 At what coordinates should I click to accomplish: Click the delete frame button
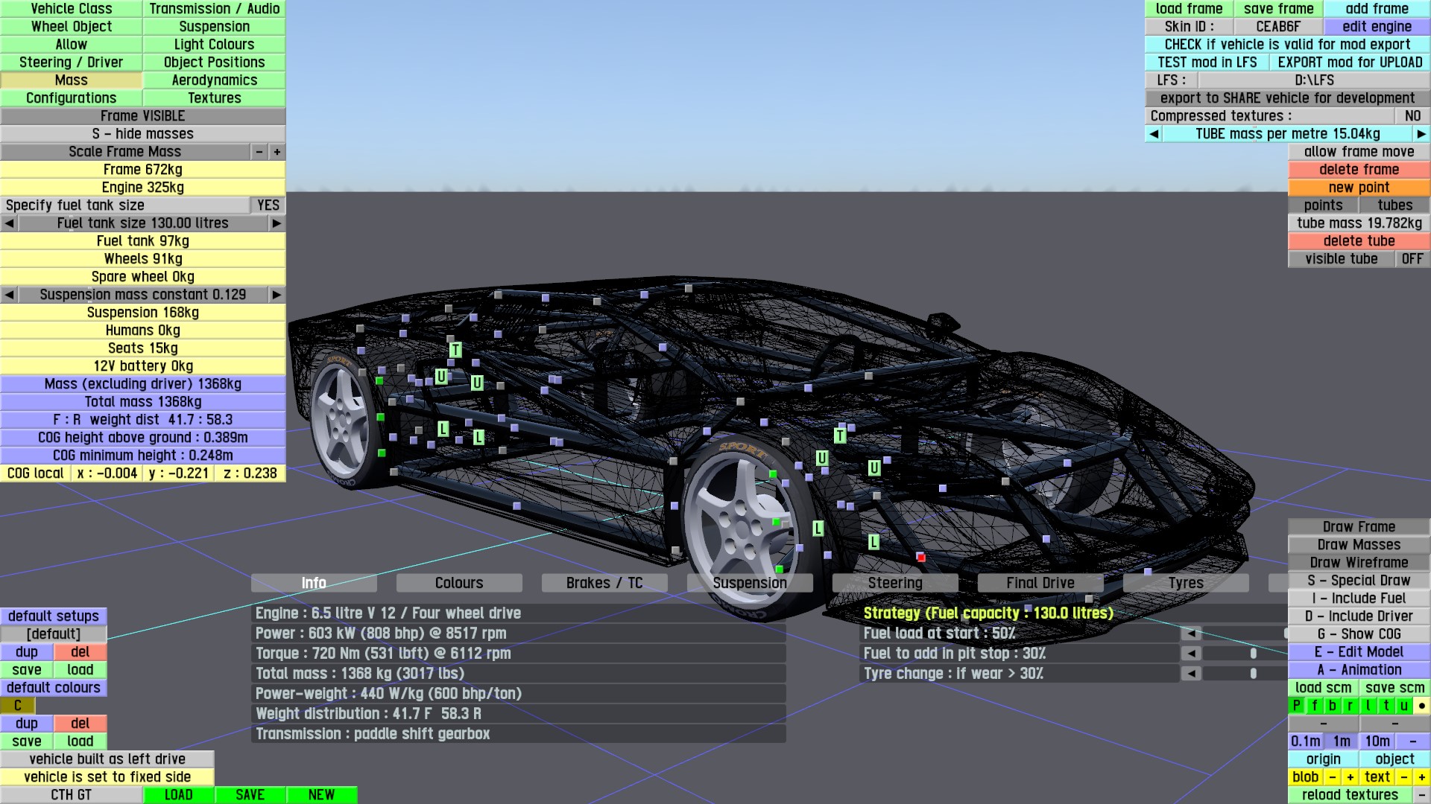[1358, 170]
